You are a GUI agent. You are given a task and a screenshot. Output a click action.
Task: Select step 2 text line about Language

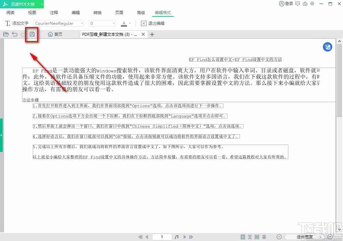pos(130,116)
